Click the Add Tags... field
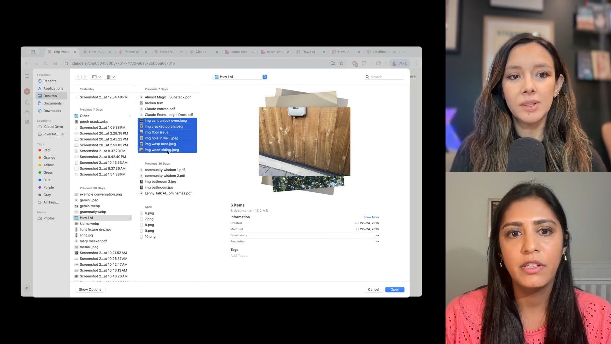This screenshot has height=344, width=611. click(239, 256)
